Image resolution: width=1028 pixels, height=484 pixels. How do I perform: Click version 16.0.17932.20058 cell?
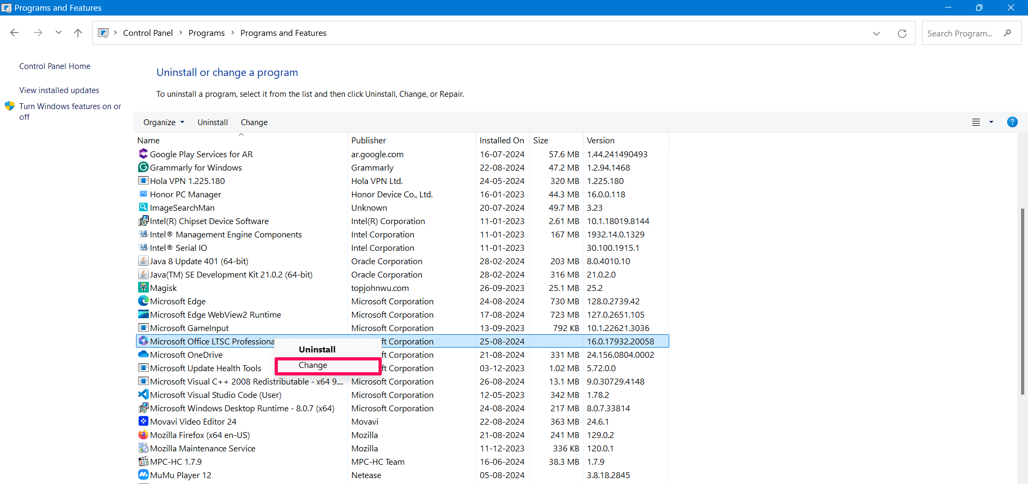pos(621,341)
